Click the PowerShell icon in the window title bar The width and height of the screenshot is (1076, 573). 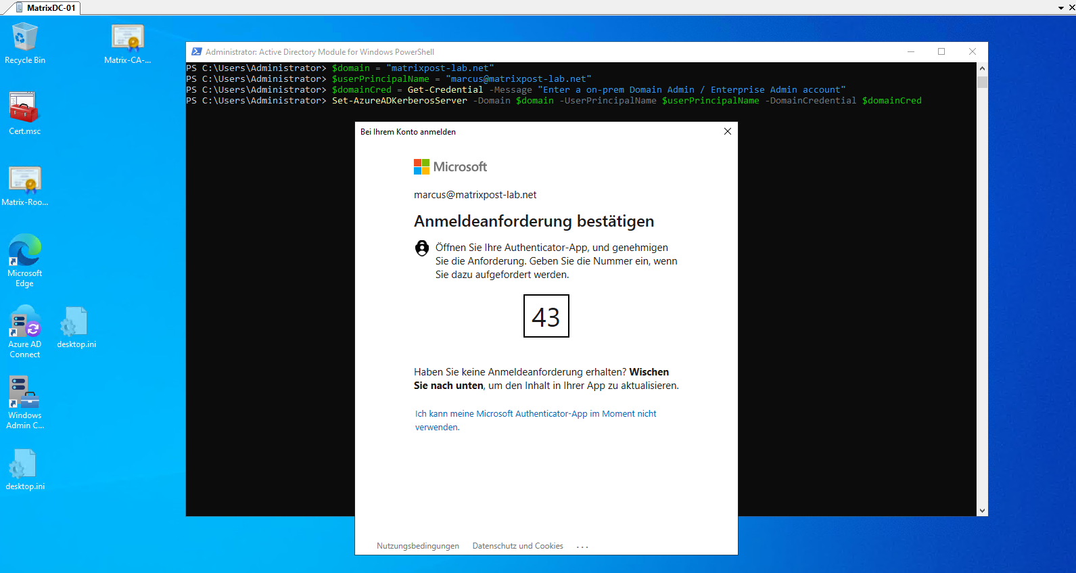(x=196, y=51)
